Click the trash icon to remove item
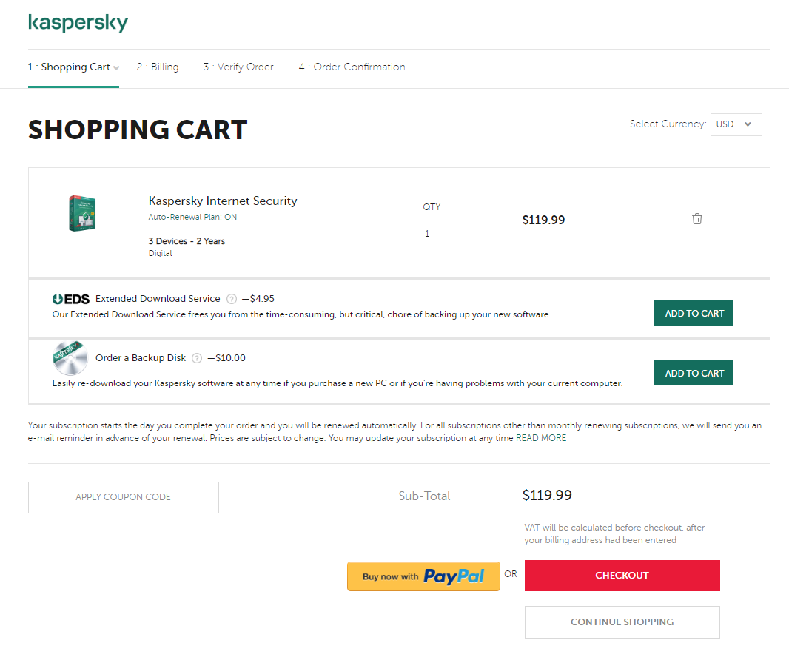The height and width of the screenshot is (660, 789). point(696,219)
